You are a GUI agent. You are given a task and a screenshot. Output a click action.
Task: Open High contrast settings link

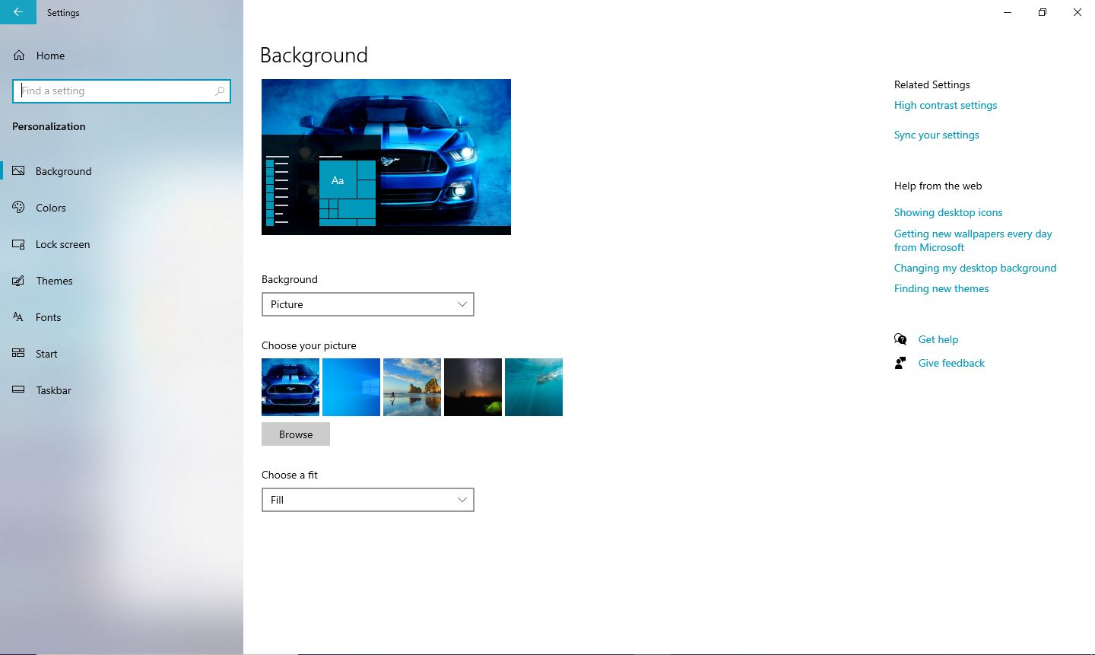[x=945, y=106]
